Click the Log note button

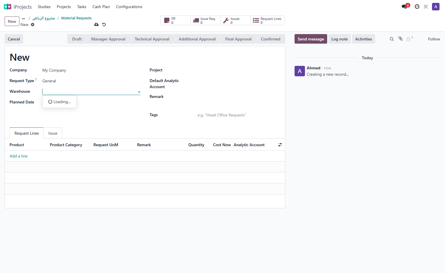pyautogui.click(x=340, y=39)
